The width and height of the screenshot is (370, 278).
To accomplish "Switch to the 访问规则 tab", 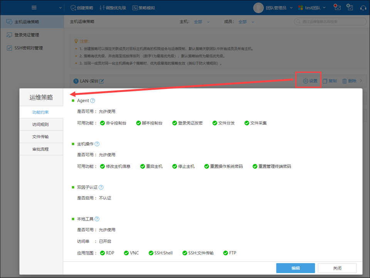I will (x=41, y=125).
